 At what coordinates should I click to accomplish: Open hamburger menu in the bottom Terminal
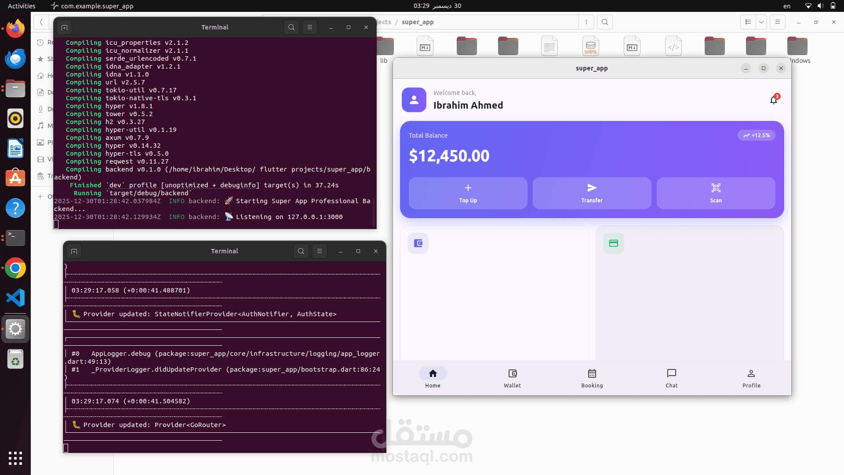(320, 251)
